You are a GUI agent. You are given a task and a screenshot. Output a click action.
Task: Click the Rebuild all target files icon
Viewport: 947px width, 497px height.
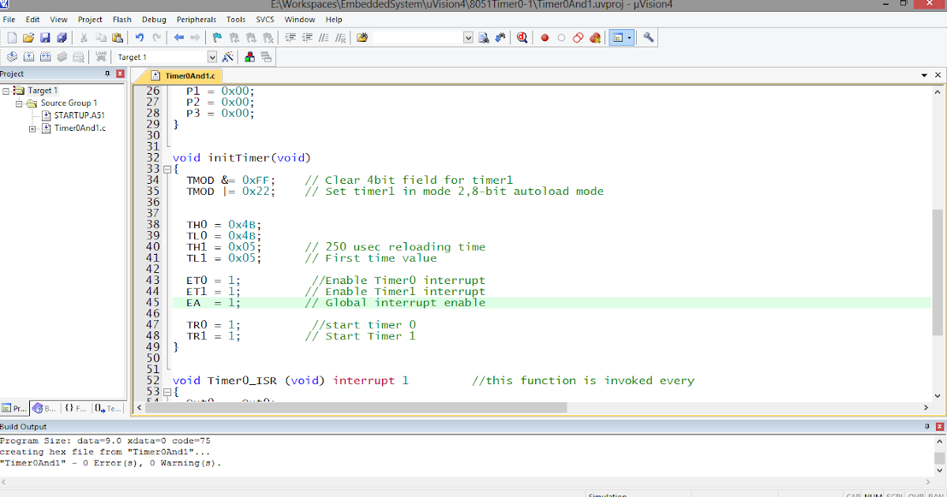pos(45,56)
